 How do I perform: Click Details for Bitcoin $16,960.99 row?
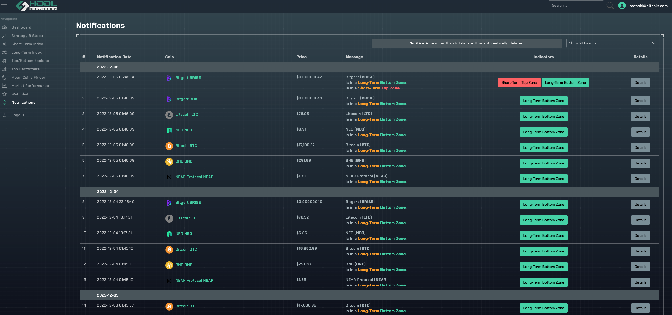click(x=640, y=251)
